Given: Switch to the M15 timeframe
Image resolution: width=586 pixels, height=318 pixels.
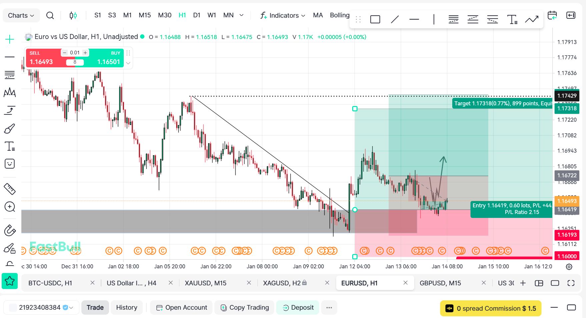Looking at the screenshot, I should (145, 15).
